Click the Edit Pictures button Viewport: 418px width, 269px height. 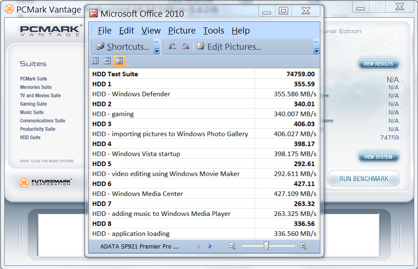coord(229,47)
